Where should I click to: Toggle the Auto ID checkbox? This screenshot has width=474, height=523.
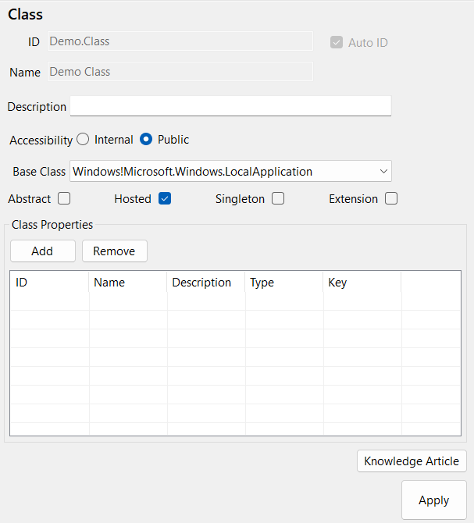(337, 42)
